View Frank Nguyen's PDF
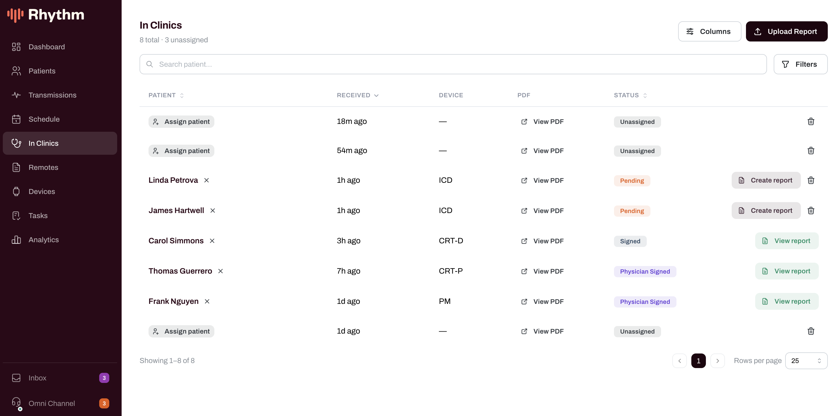The image size is (839, 416). pos(542,301)
